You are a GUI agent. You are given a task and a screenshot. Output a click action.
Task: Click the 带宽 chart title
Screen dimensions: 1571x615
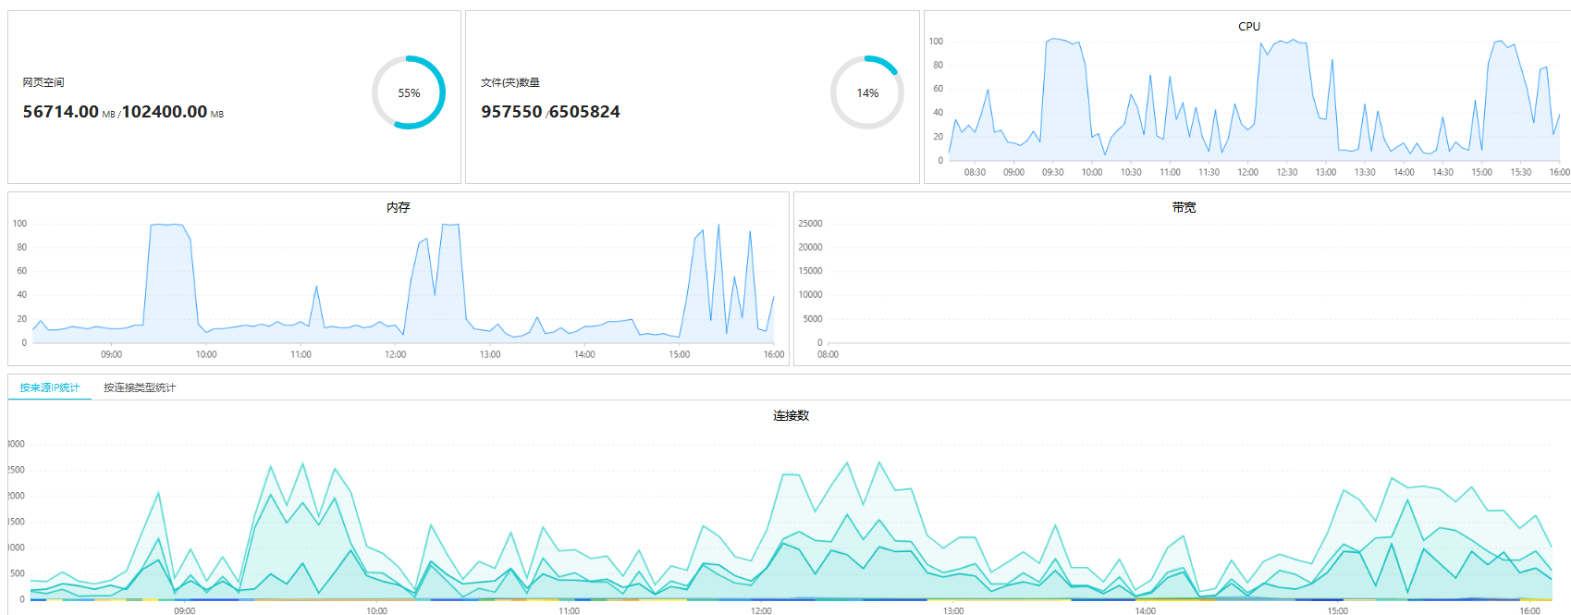[x=1184, y=207]
